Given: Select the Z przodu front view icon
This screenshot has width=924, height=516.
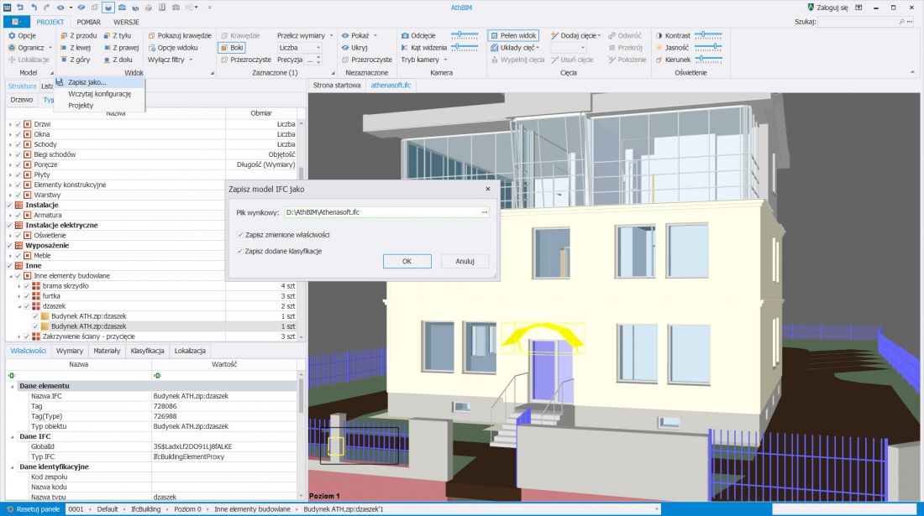Looking at the screenshot, I should (x=64, y=36).
